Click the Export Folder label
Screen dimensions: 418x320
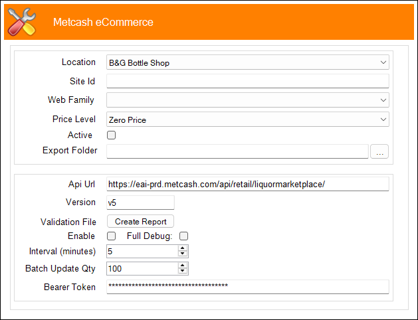[x=70, y=151]
